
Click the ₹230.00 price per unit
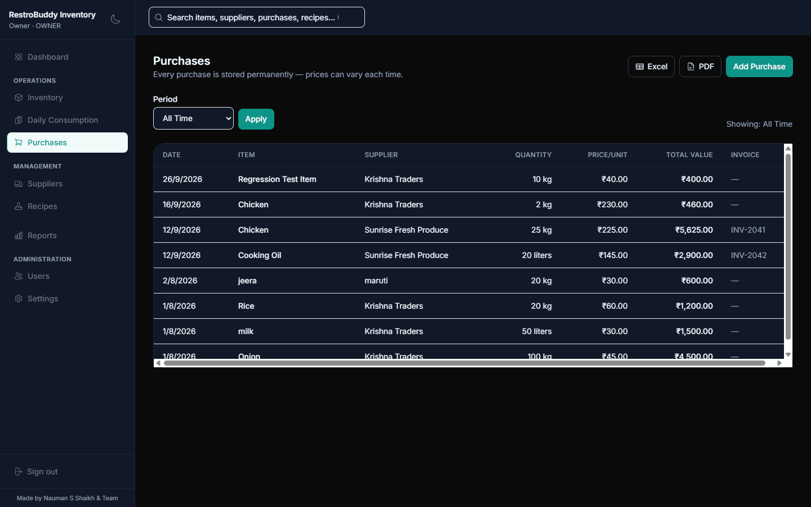click(x=612, y=204)
